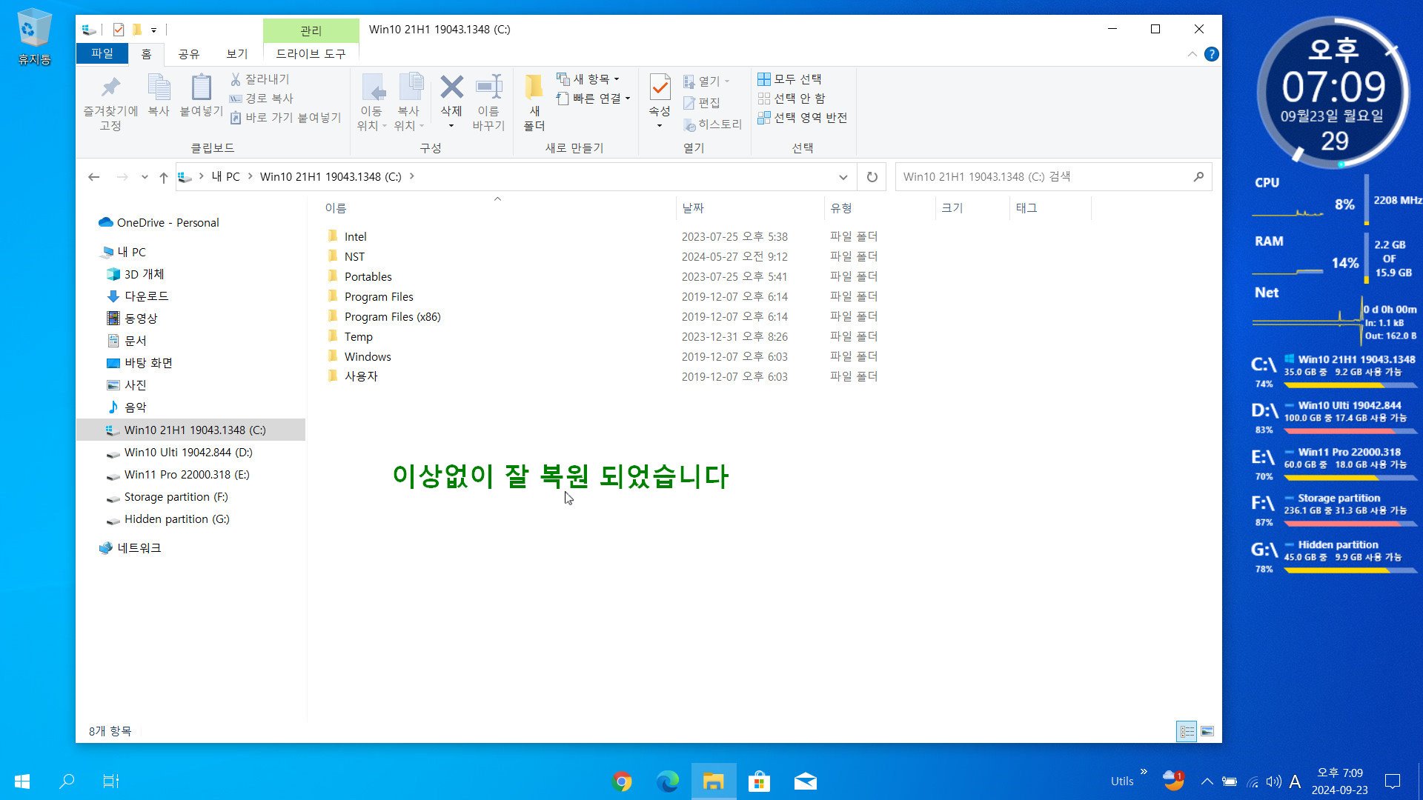
Task: Open Windows Start menu button
Action: point(22,781)
